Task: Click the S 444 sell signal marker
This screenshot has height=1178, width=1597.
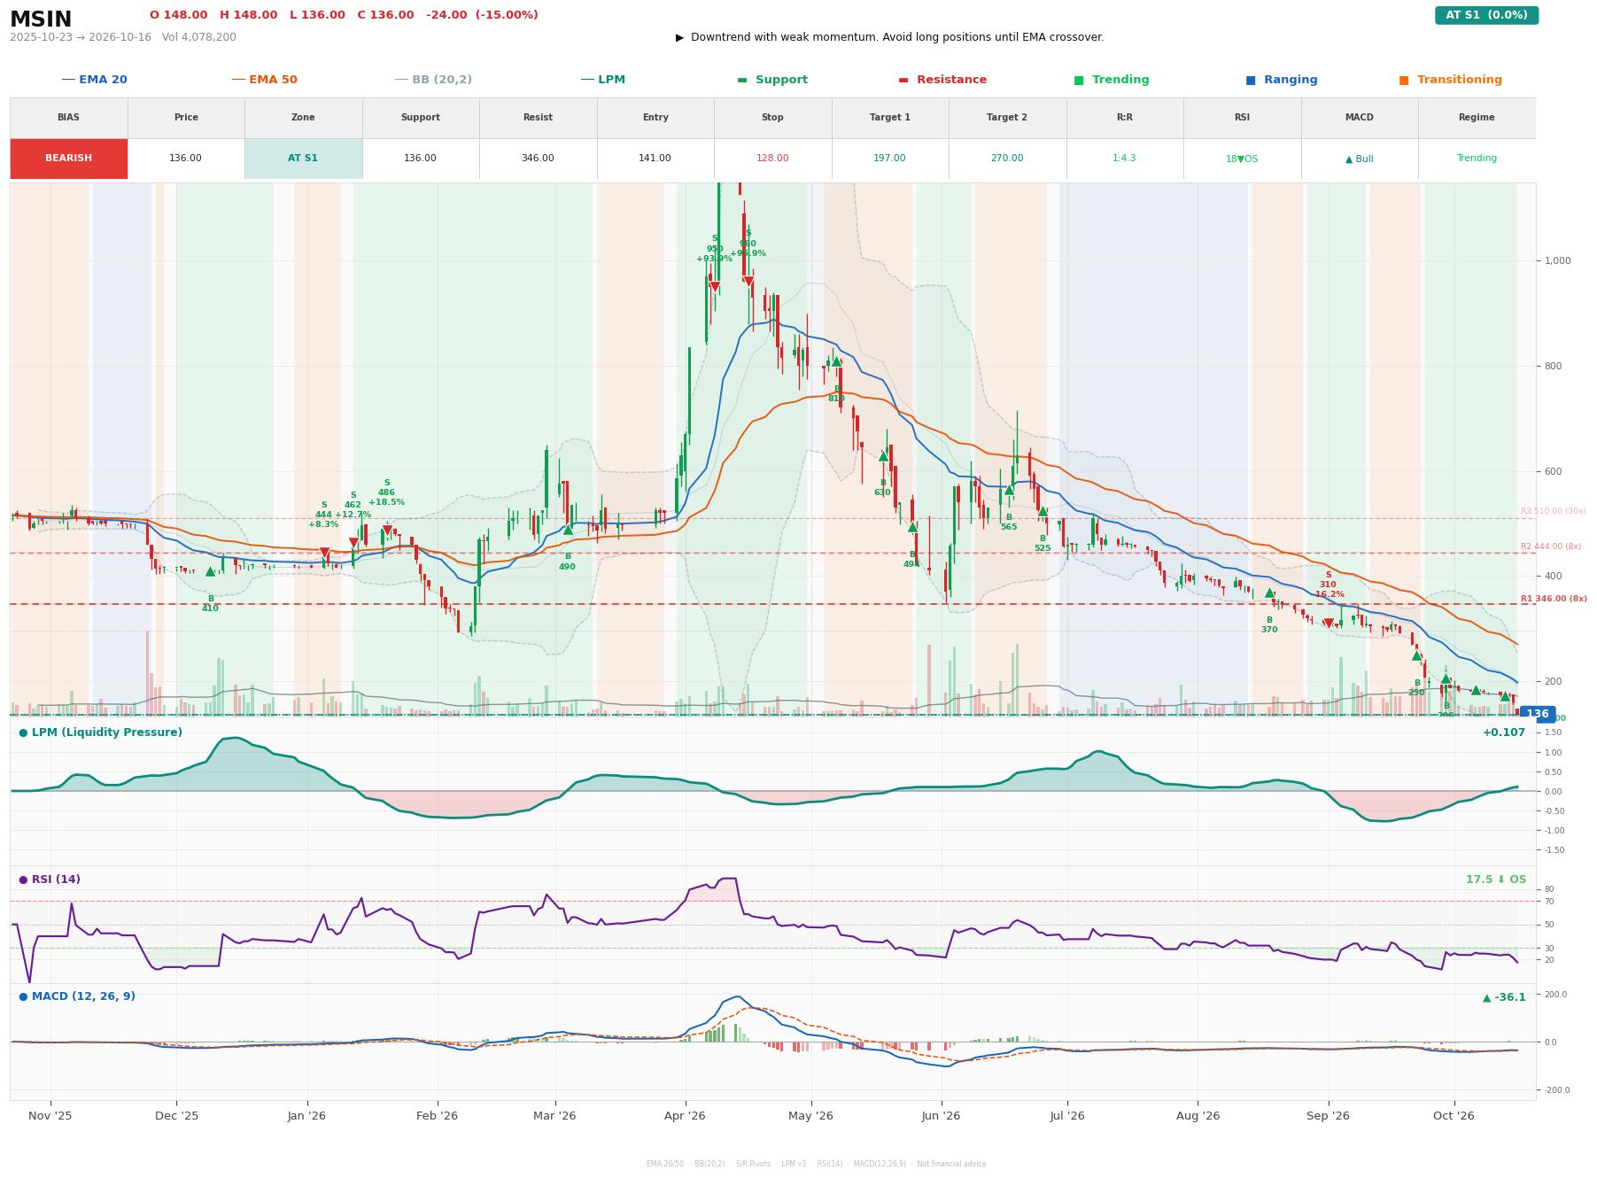Action: 324,553
